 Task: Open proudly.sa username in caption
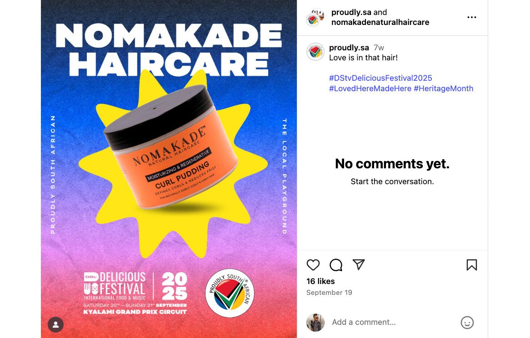pyautogui.click(x=349, y=48)
